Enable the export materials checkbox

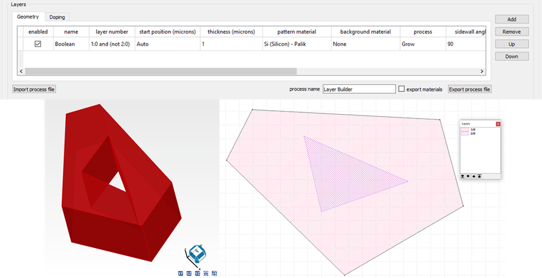[402, 89]
